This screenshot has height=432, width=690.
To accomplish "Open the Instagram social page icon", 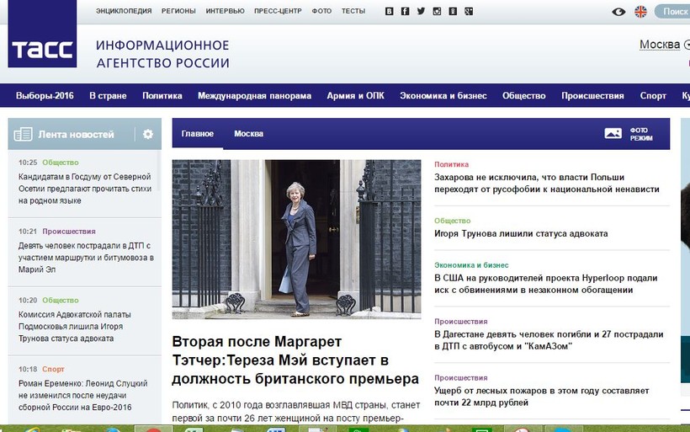I will tap(437, 11).
